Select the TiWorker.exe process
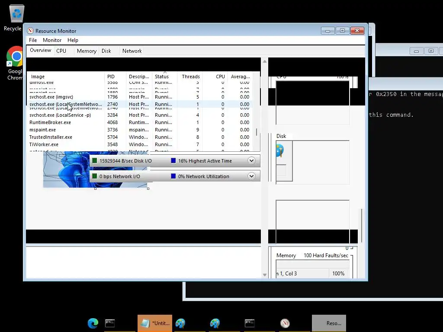The height and width of the screenshot is (332, 443). click(140, 144)
